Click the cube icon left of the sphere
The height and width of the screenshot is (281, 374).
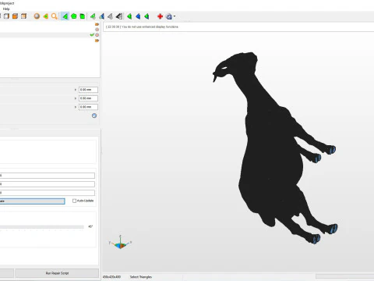click(x=23, y=16)
